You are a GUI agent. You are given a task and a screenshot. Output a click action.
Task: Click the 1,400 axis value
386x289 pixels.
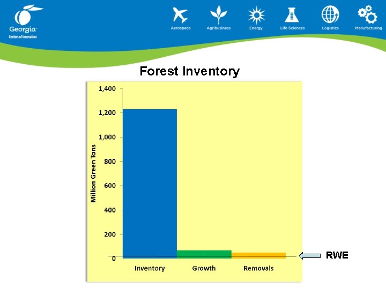(107, 89)
